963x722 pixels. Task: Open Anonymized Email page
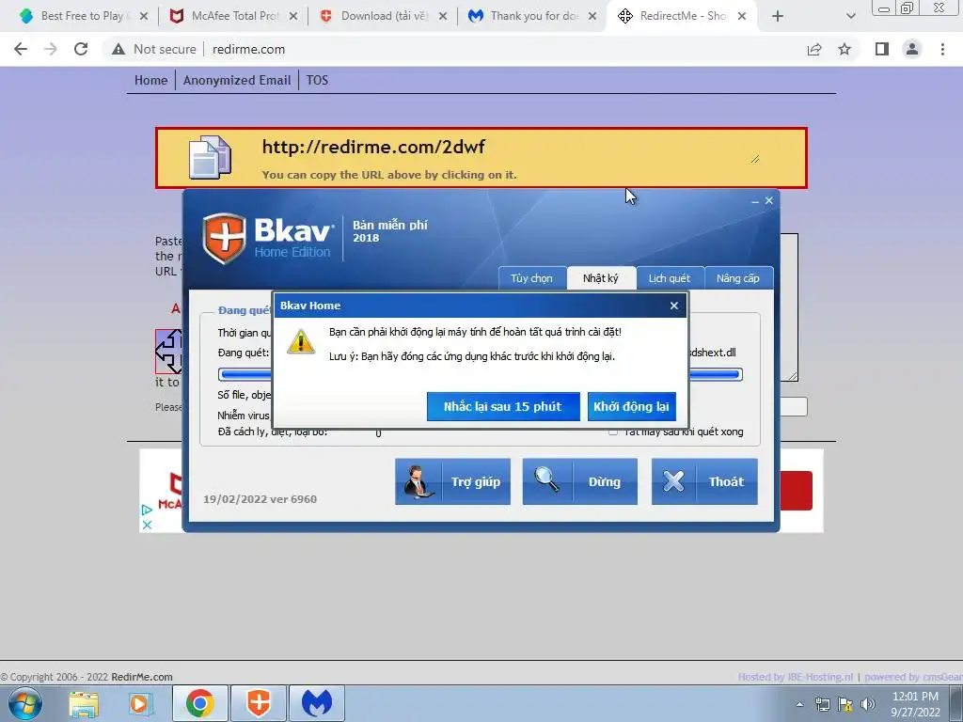click(x=237, y=81)
